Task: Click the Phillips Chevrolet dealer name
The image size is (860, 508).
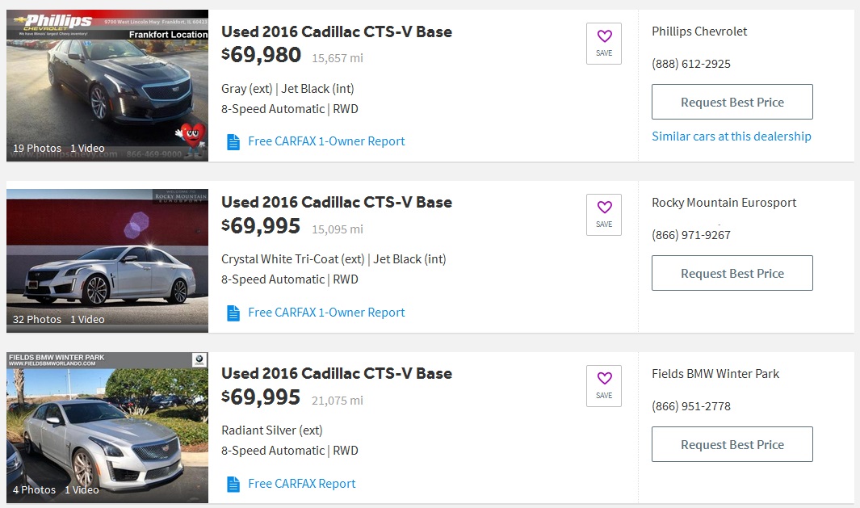Action: (699, 31)
